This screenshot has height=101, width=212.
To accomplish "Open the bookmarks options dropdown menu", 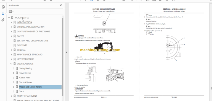I will [11, 12].
